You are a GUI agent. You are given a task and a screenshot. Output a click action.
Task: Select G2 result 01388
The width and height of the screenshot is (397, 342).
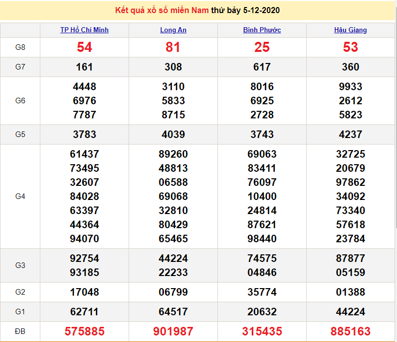pos(350,292)
